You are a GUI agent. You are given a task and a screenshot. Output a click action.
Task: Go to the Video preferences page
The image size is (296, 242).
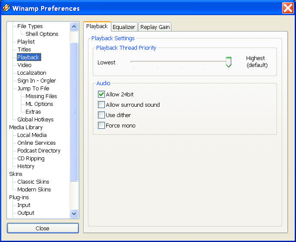(24, 65)
